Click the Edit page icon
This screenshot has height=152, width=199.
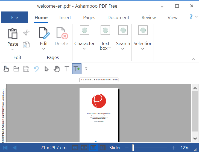point(44,33)
